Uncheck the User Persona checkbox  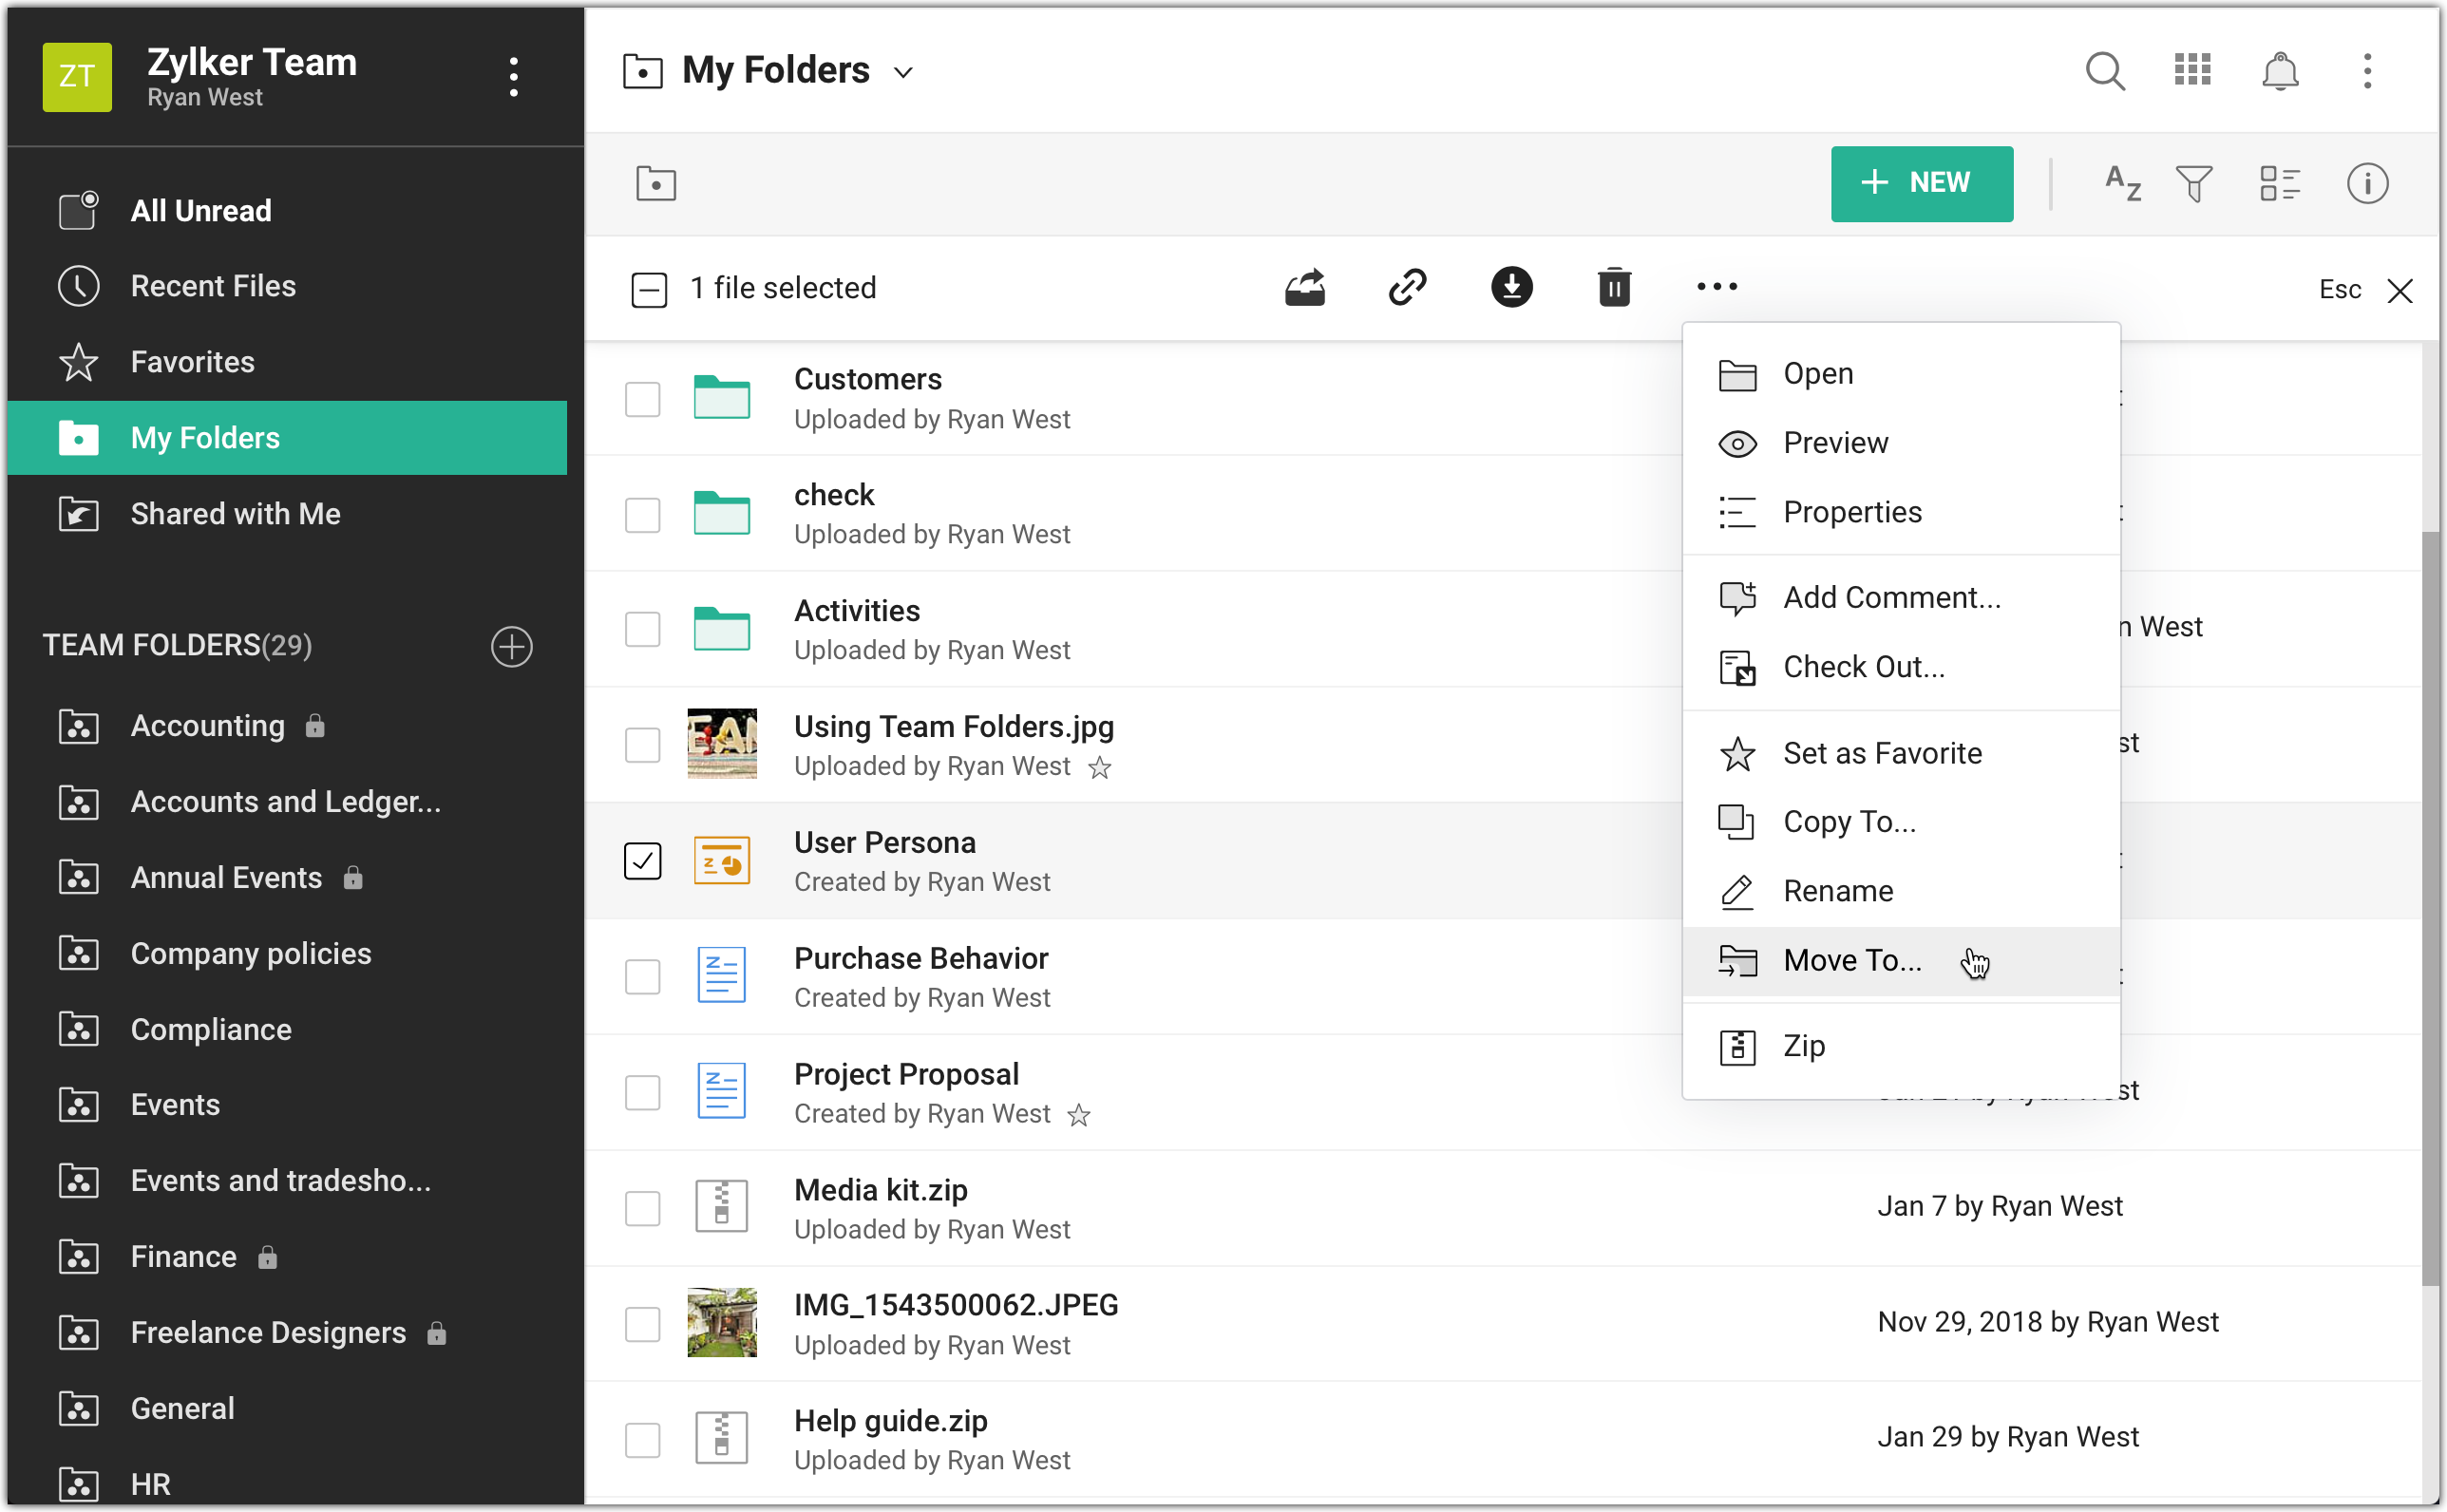point(643,860)
